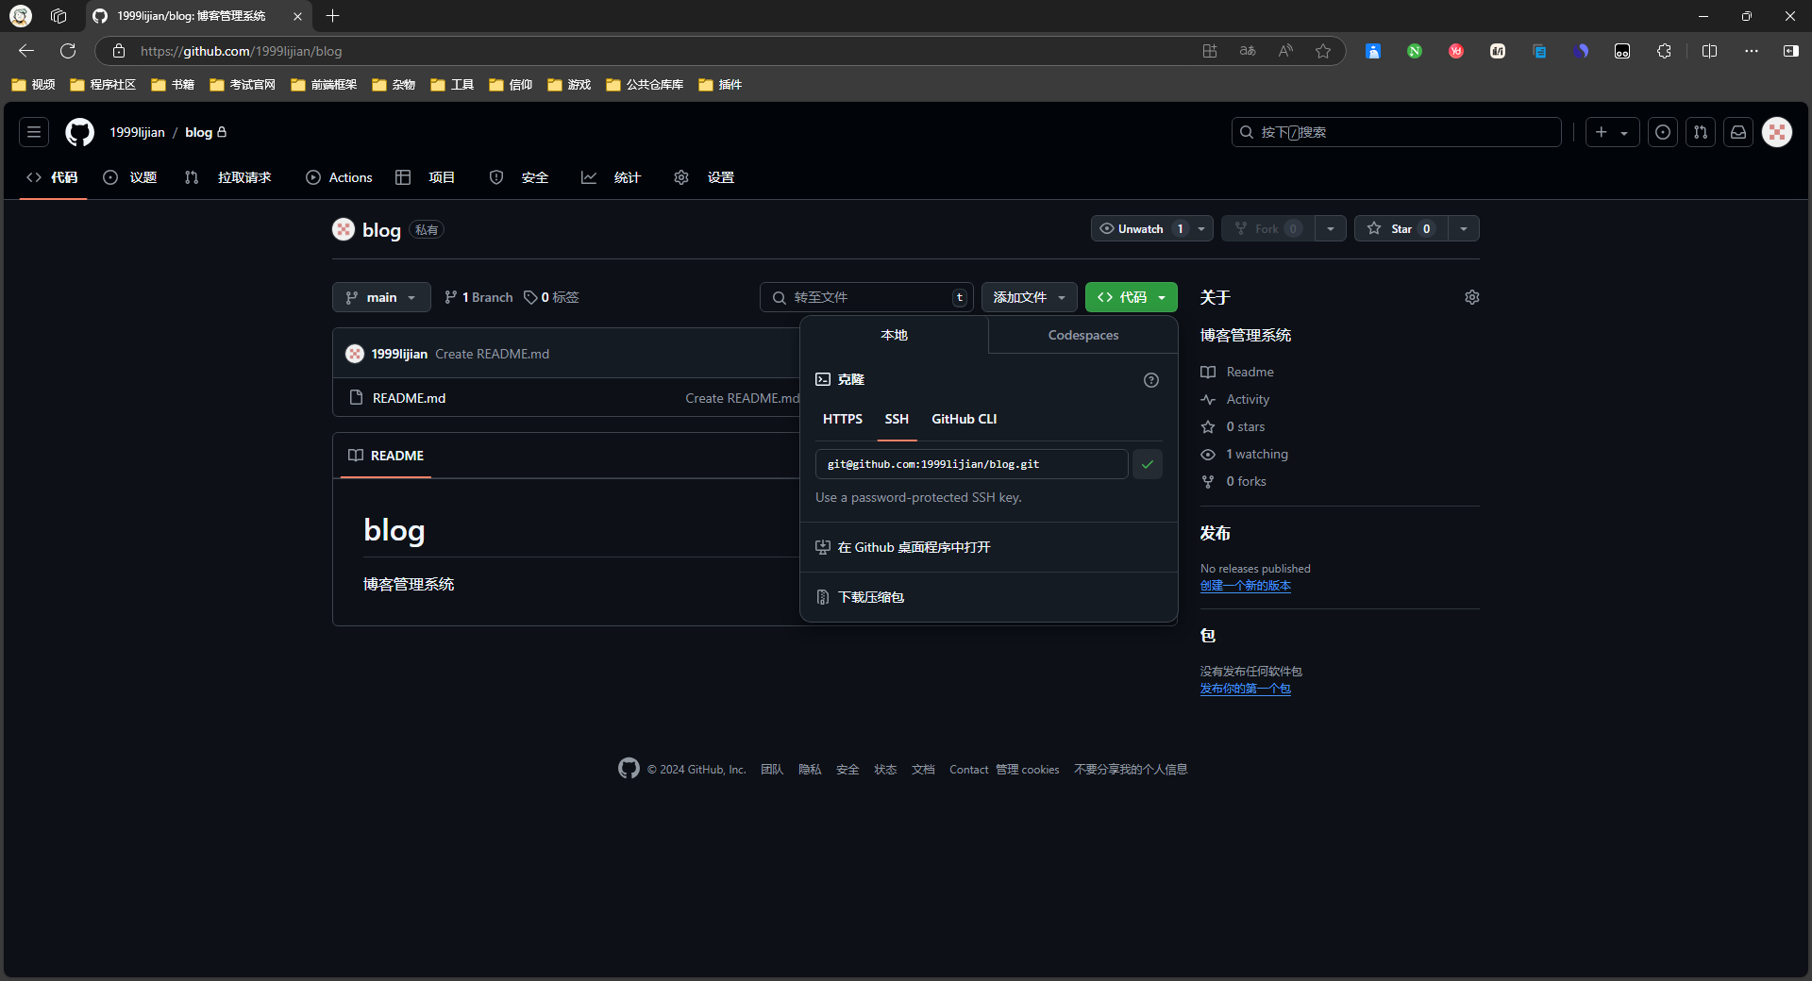Toggle the green 代码 dropdown button
The width and height of the screenshot is (1812, 981).
pos(1132,297)
